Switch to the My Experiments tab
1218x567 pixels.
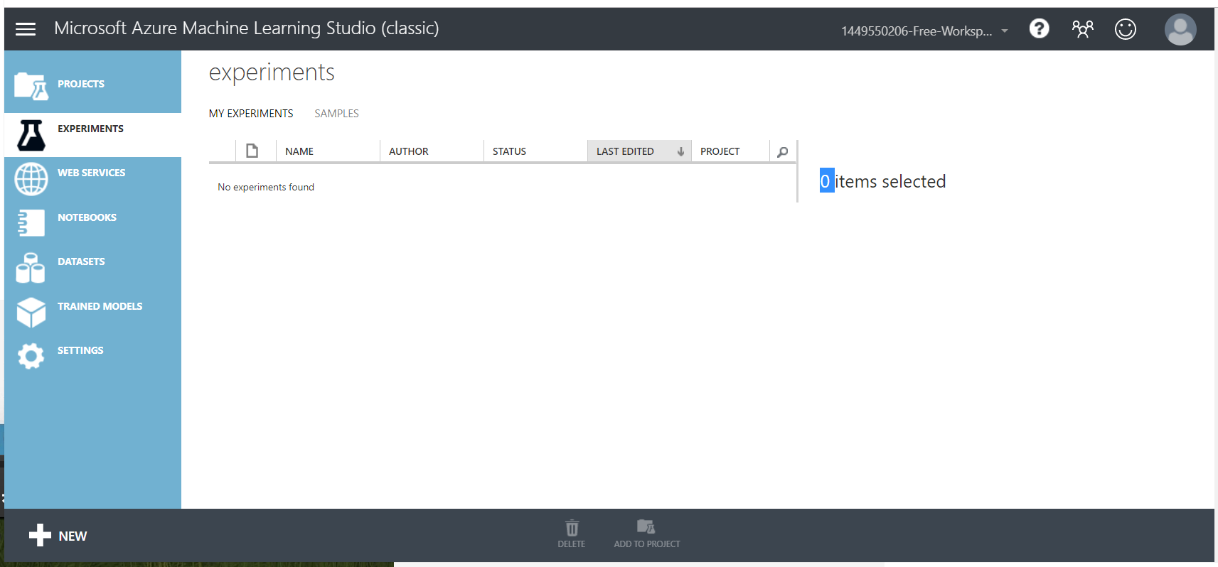251,114
